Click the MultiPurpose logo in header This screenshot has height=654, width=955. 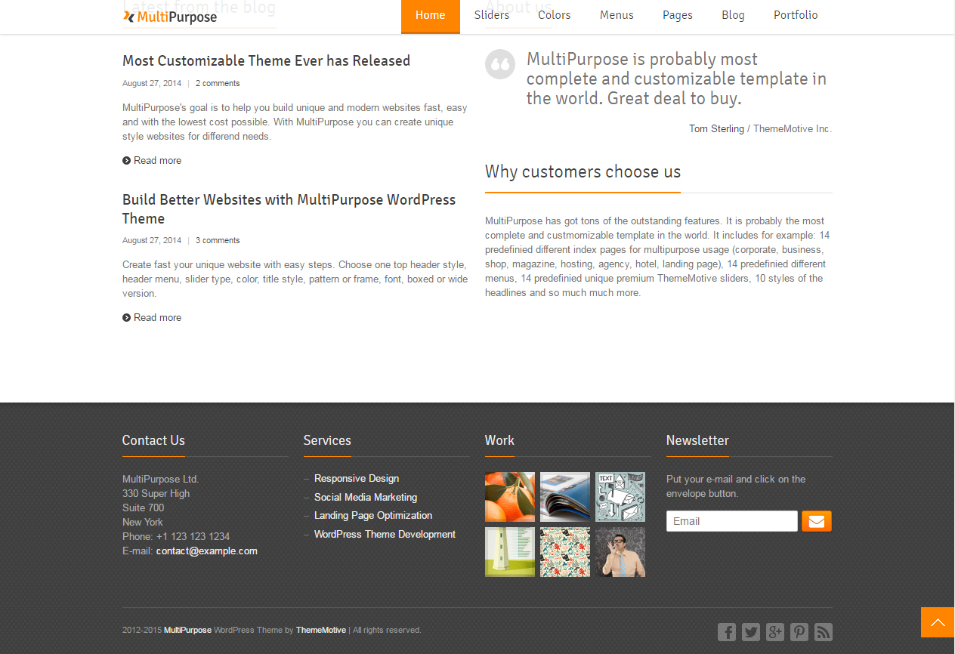click(170, 17)
